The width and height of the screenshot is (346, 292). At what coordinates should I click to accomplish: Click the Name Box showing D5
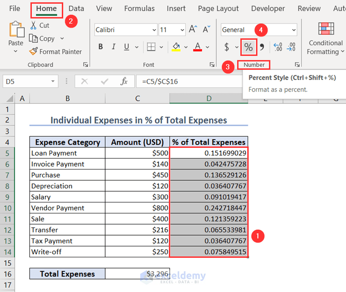pyautogui.click(x=26, y=81)
